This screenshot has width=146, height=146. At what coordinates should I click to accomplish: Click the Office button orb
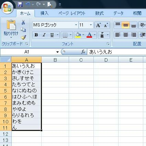7,8
